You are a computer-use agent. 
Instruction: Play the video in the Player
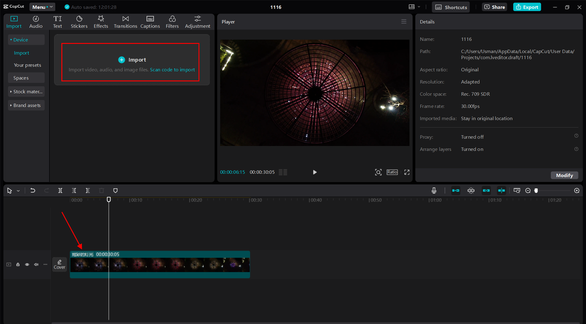click(315, 172)
